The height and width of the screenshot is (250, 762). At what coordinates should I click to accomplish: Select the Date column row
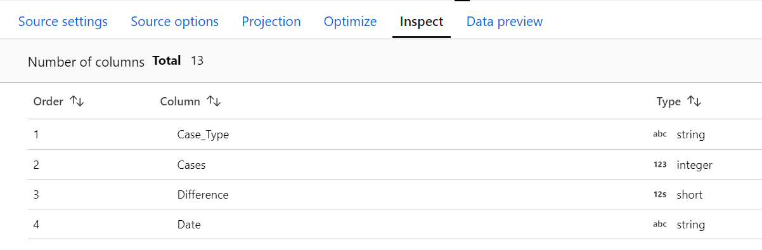(395, 225)
